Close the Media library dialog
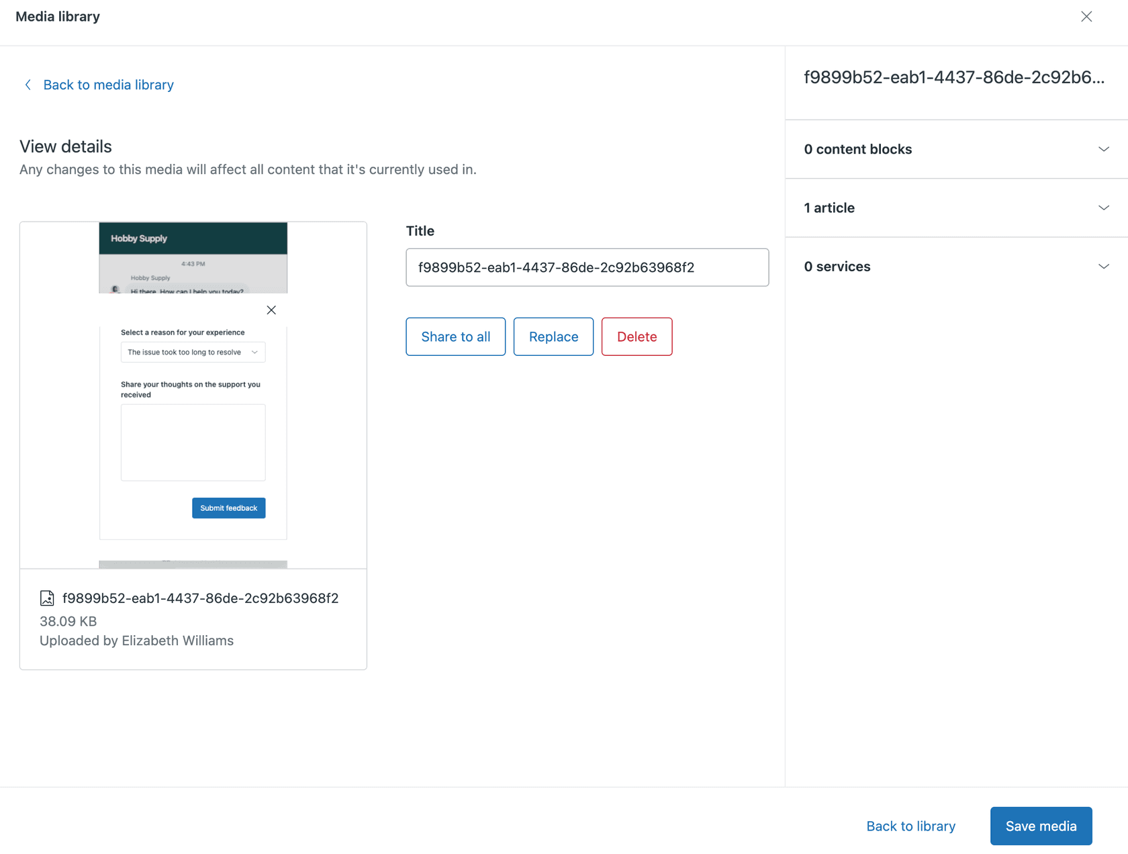The width and height of the screenshot is (1128, 854). click(1086, 17)
